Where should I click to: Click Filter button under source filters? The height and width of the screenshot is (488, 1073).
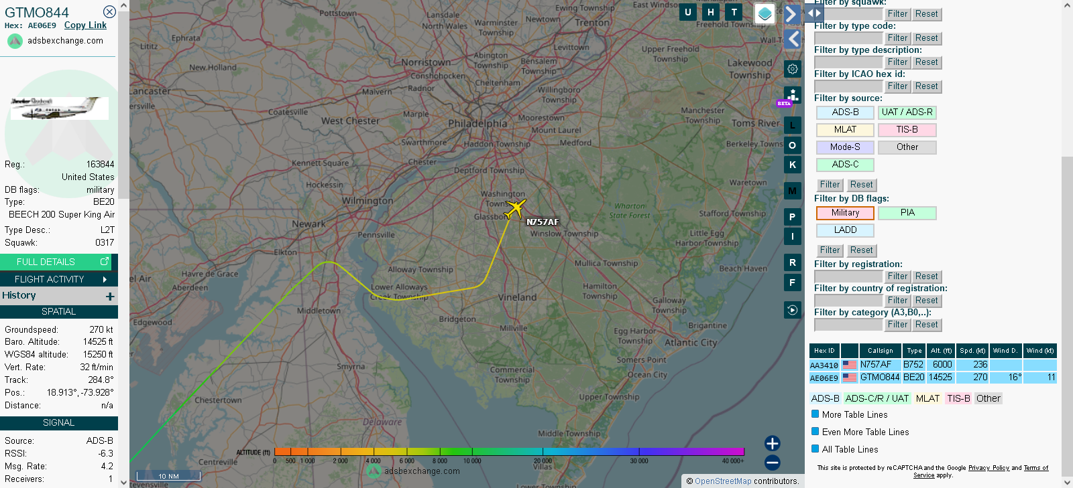(x=830, y=185)
